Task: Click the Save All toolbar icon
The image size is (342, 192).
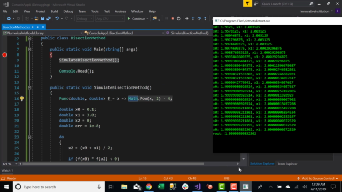Action: click(x=49, y=19)
